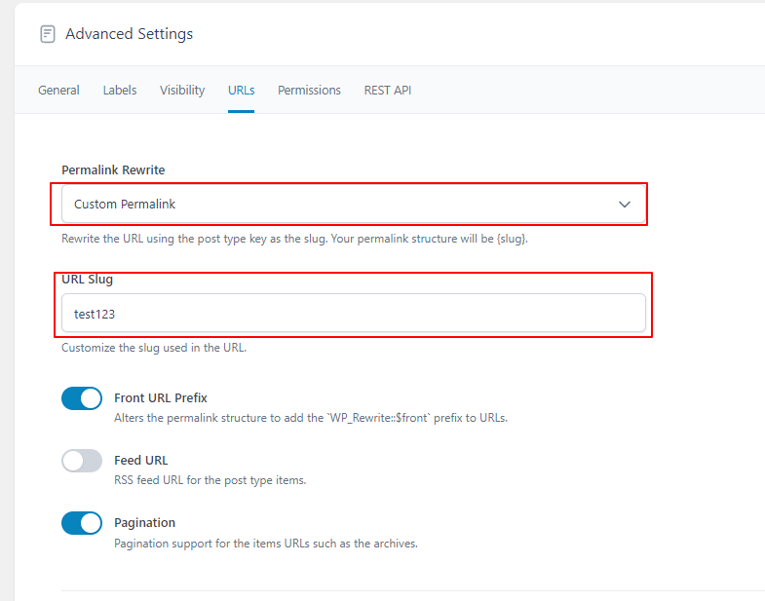This screenshot has height=601, width=765.
Task: Open the Permissions tab
Action: click(309, 91)
